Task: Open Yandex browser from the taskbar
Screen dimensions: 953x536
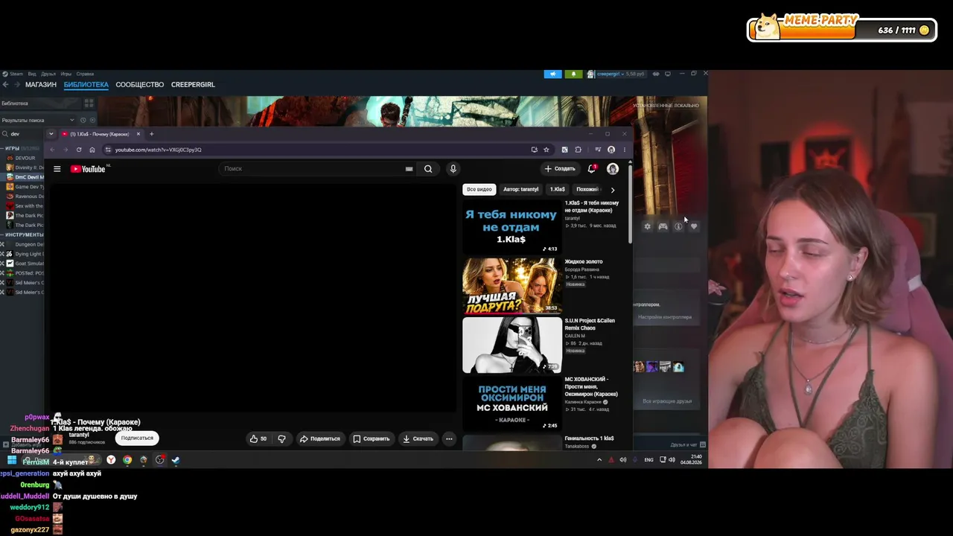Action: (111, 460)
